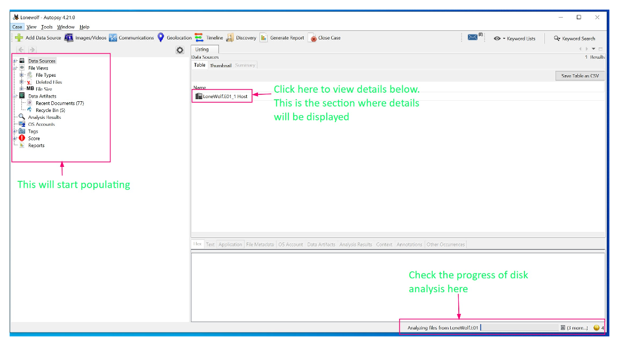Viewport: 619px width, 346px height.
Task: Select the Text content tab
Action: [210, 244]
